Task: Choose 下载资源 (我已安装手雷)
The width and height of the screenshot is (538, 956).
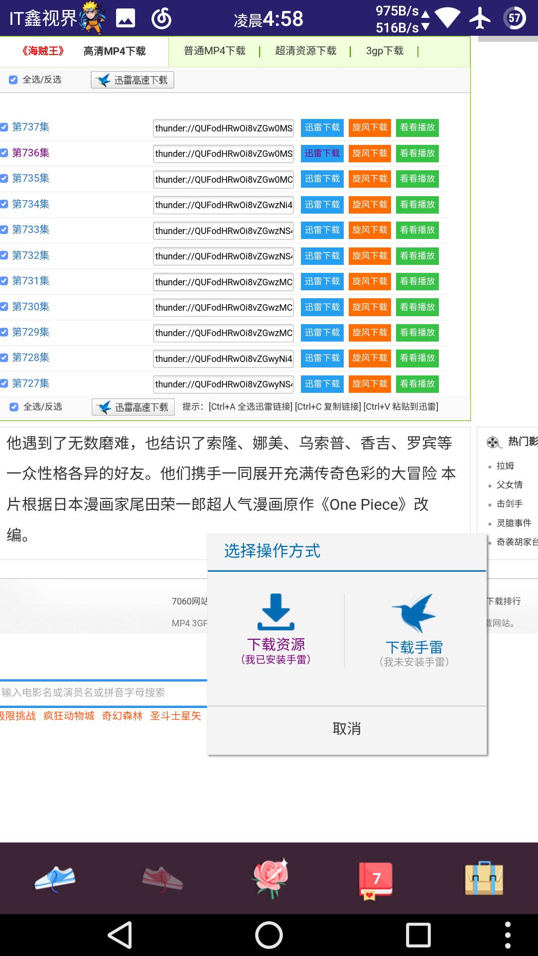Action: (276, 630)
